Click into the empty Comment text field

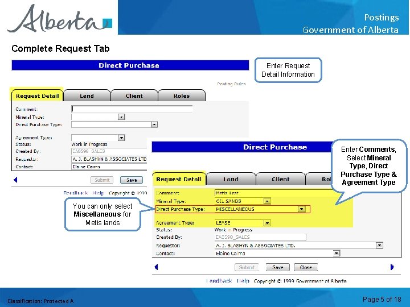point(132,109)
